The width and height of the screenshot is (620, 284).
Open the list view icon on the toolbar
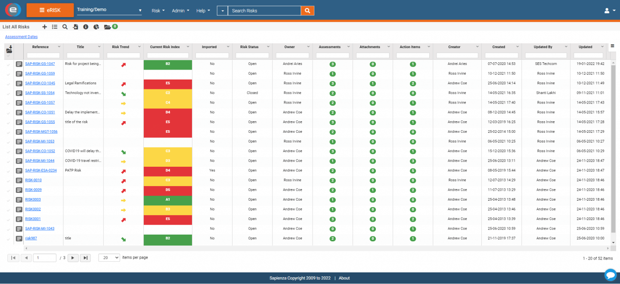55,27
